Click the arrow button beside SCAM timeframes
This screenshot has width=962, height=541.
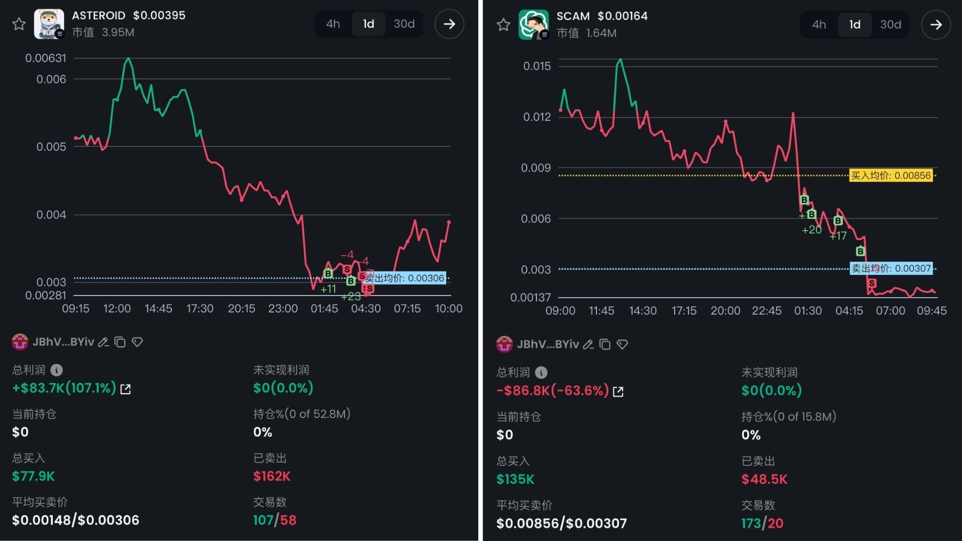[935, 24]
